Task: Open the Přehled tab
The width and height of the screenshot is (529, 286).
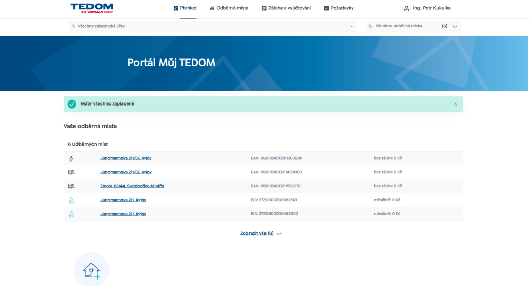Action: (185, 8)
